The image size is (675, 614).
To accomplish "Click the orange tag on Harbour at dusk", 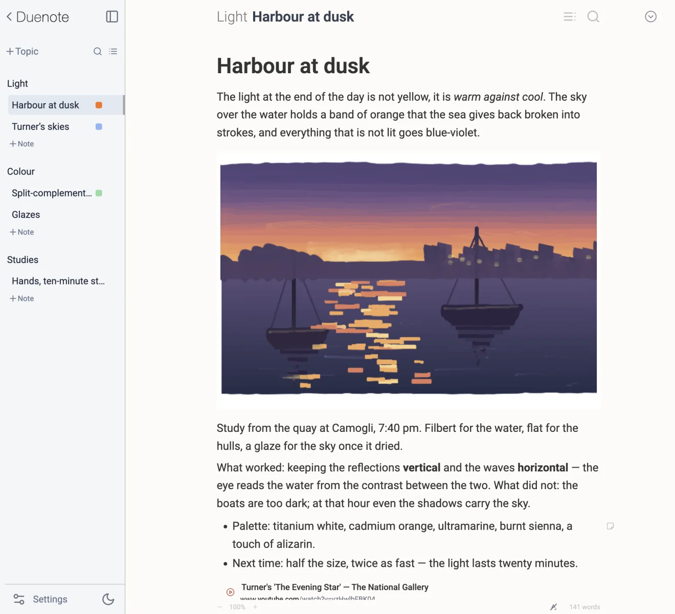I will tap(99, 105).
